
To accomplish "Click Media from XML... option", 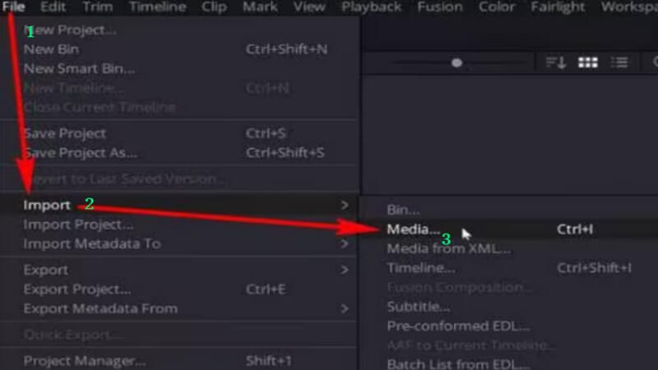I will click(448, 248).
